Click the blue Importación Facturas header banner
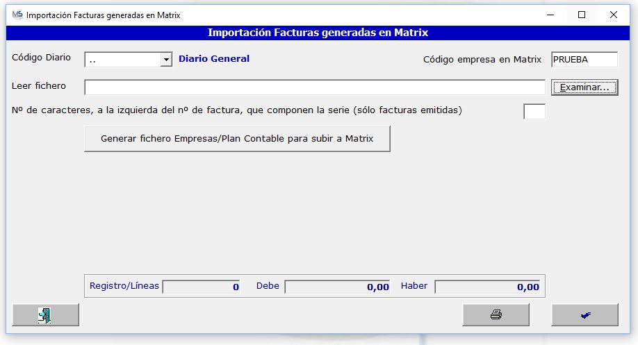 (318, 33)
